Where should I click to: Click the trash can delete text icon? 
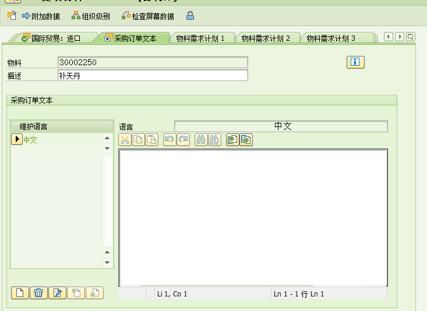[x=38, y=293]
